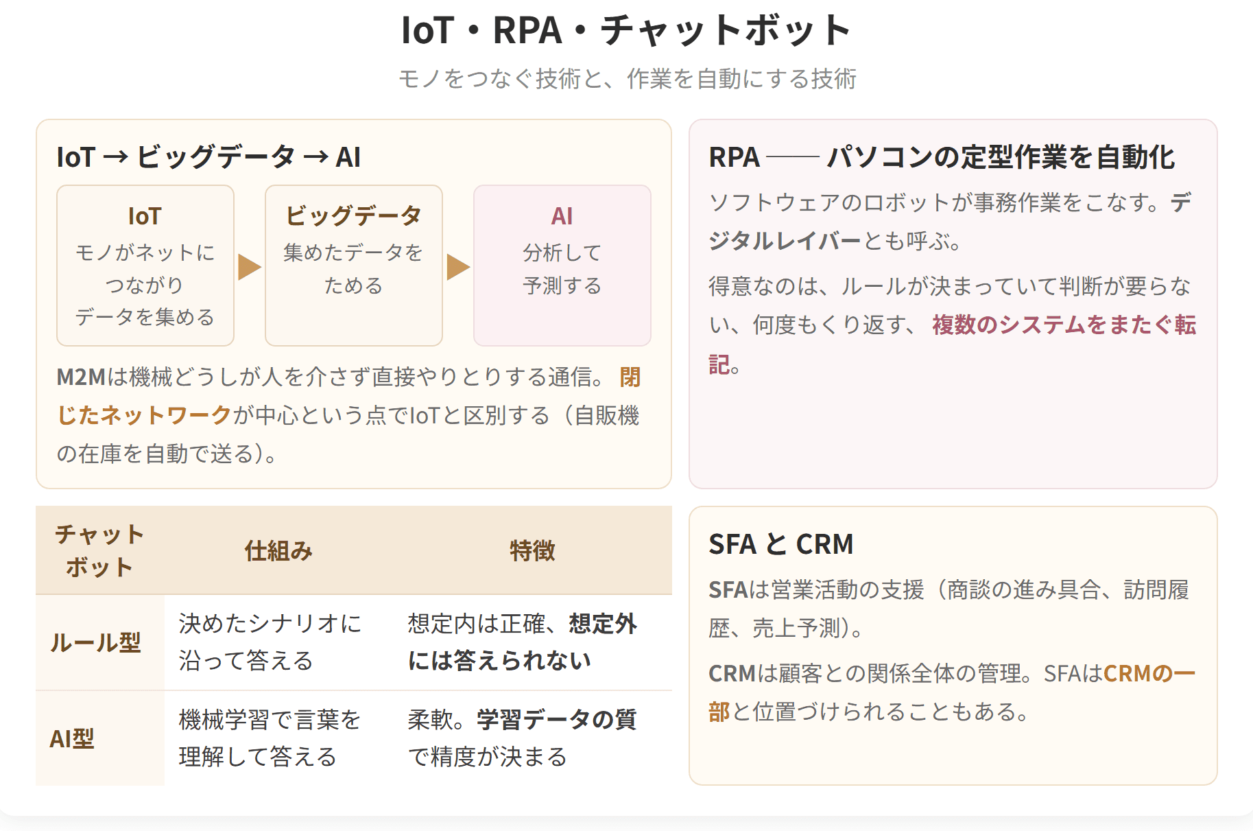Select the flow card reading "モノがネットに つながり データを集める"
Image resolution: width=1253 pixels, height=831 pixels.
[x=145, y=266]
